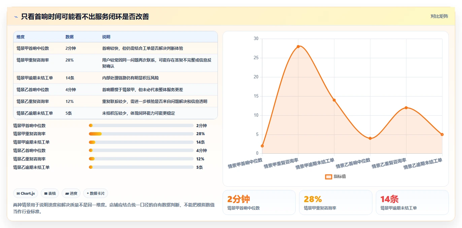The width and height of the screenshot is (462, 228).
Task: Click description 未结积压较少，体现闭环能力可能更稳定
Action: pyautogui.click(x=139, y=113)
